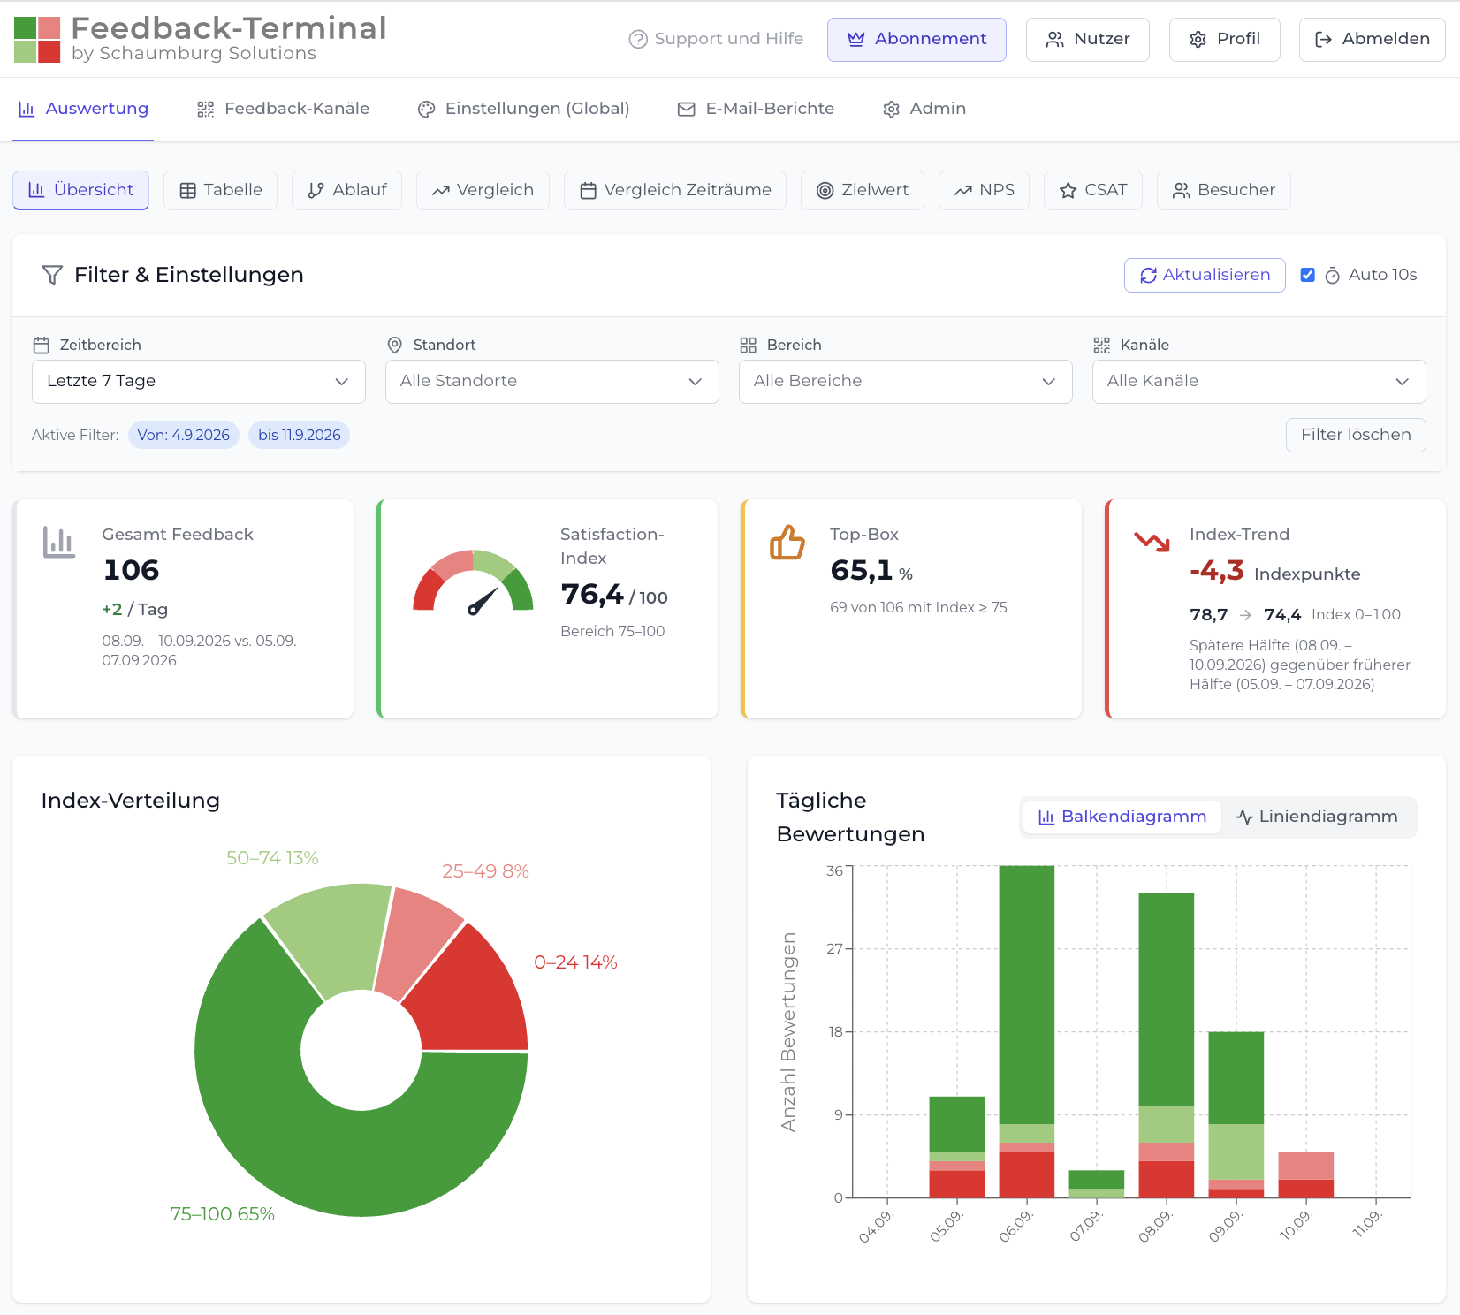1460x1315 pixels.
Task: Click the red downward trend arrow icon
Action: tap(1152, 541)
